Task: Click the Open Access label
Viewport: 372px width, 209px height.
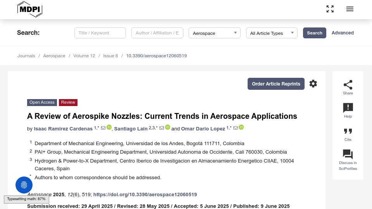Action: (x=42, y=102)
